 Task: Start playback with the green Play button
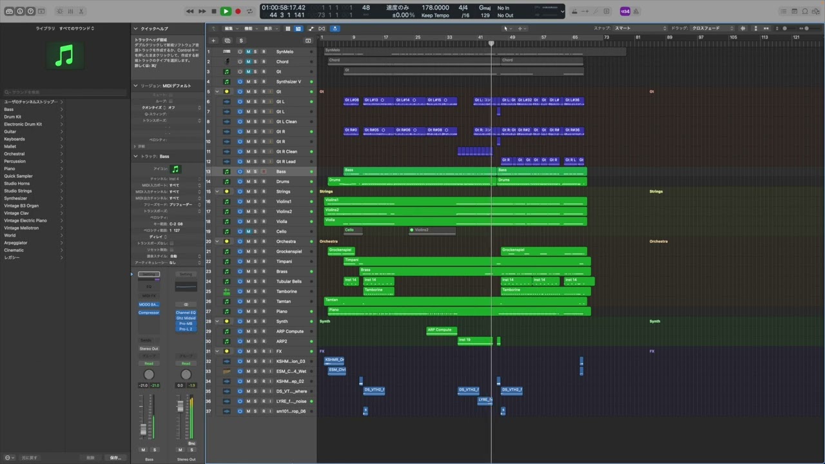pyautogui.click(x=226, y=11)
